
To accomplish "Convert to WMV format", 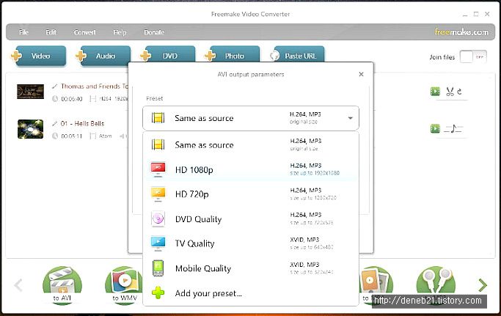I will click(x=125, y=285).
